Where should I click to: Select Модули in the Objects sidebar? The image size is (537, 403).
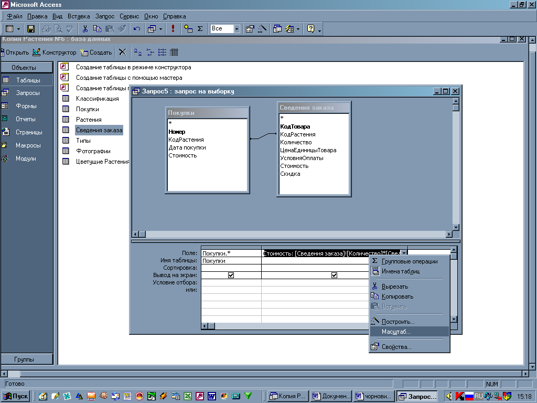click(x=27, y=158)
